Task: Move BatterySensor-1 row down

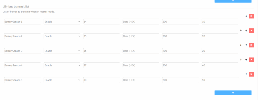Action: (246, 16)
